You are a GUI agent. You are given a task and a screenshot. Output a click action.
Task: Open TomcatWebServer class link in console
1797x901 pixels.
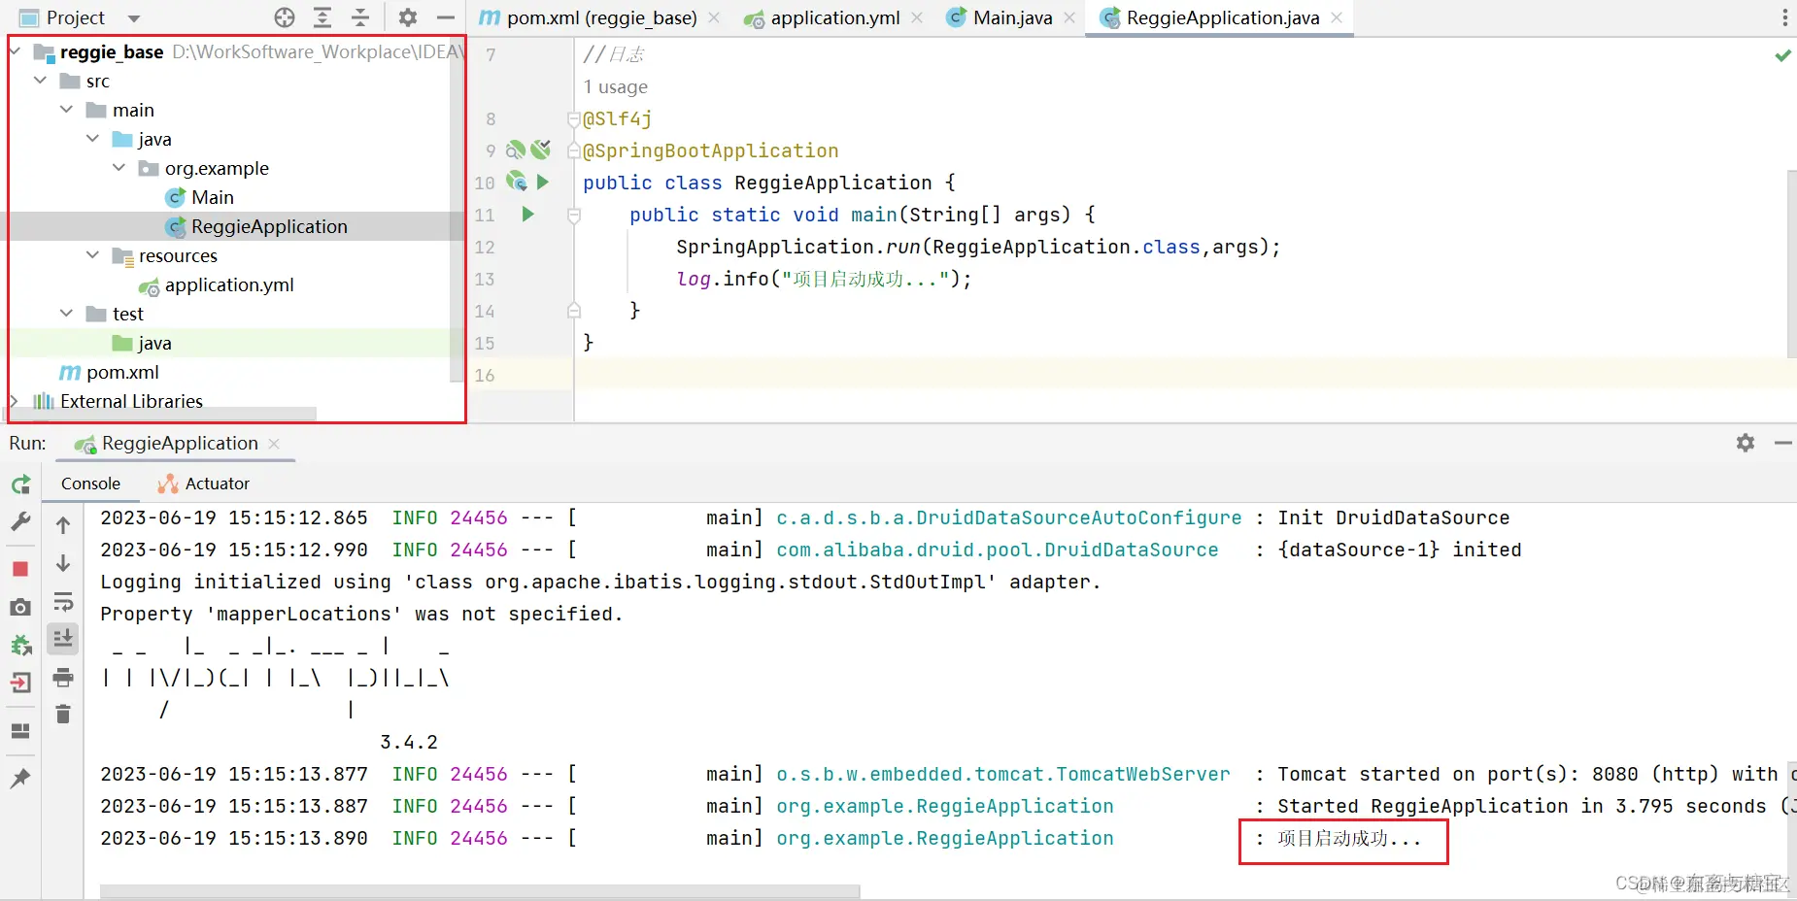[x=1002, y=774]
